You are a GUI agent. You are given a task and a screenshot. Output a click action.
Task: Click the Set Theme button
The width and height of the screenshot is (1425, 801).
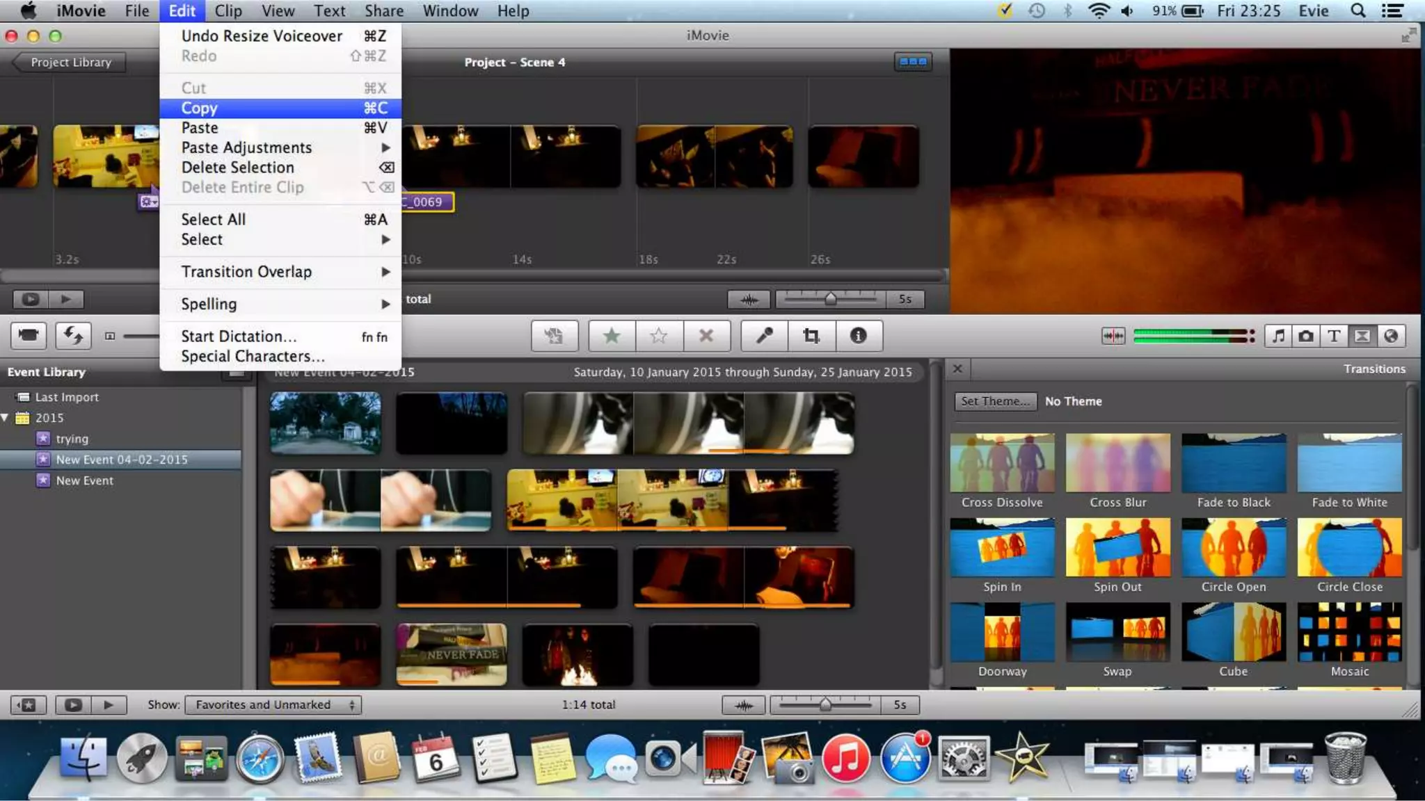[x=994, y=401]
